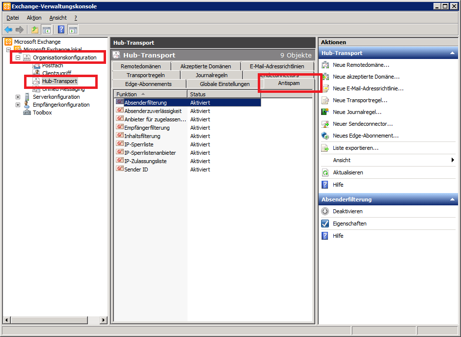Viewport: 461px width, 337px height.
Task: Click Liste exportieren action link
Action: tap(355, 148)
